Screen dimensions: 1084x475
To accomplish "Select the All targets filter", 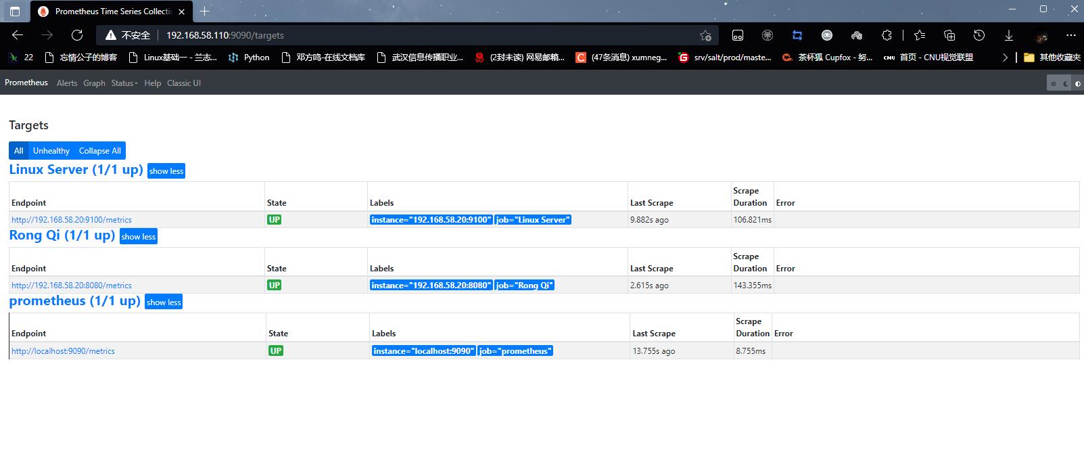I will click(18, 151).
